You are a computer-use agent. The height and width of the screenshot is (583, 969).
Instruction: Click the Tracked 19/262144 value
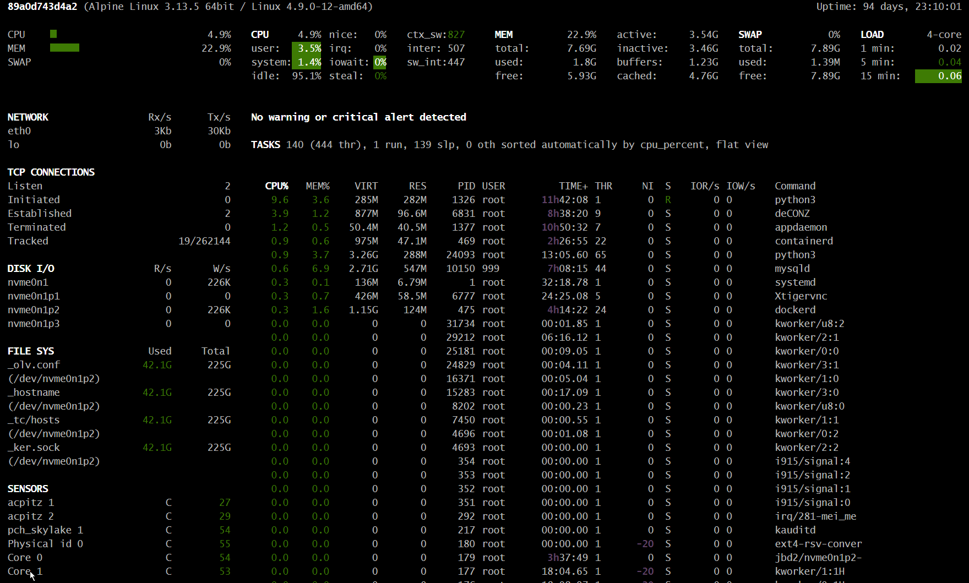point(204,241)
